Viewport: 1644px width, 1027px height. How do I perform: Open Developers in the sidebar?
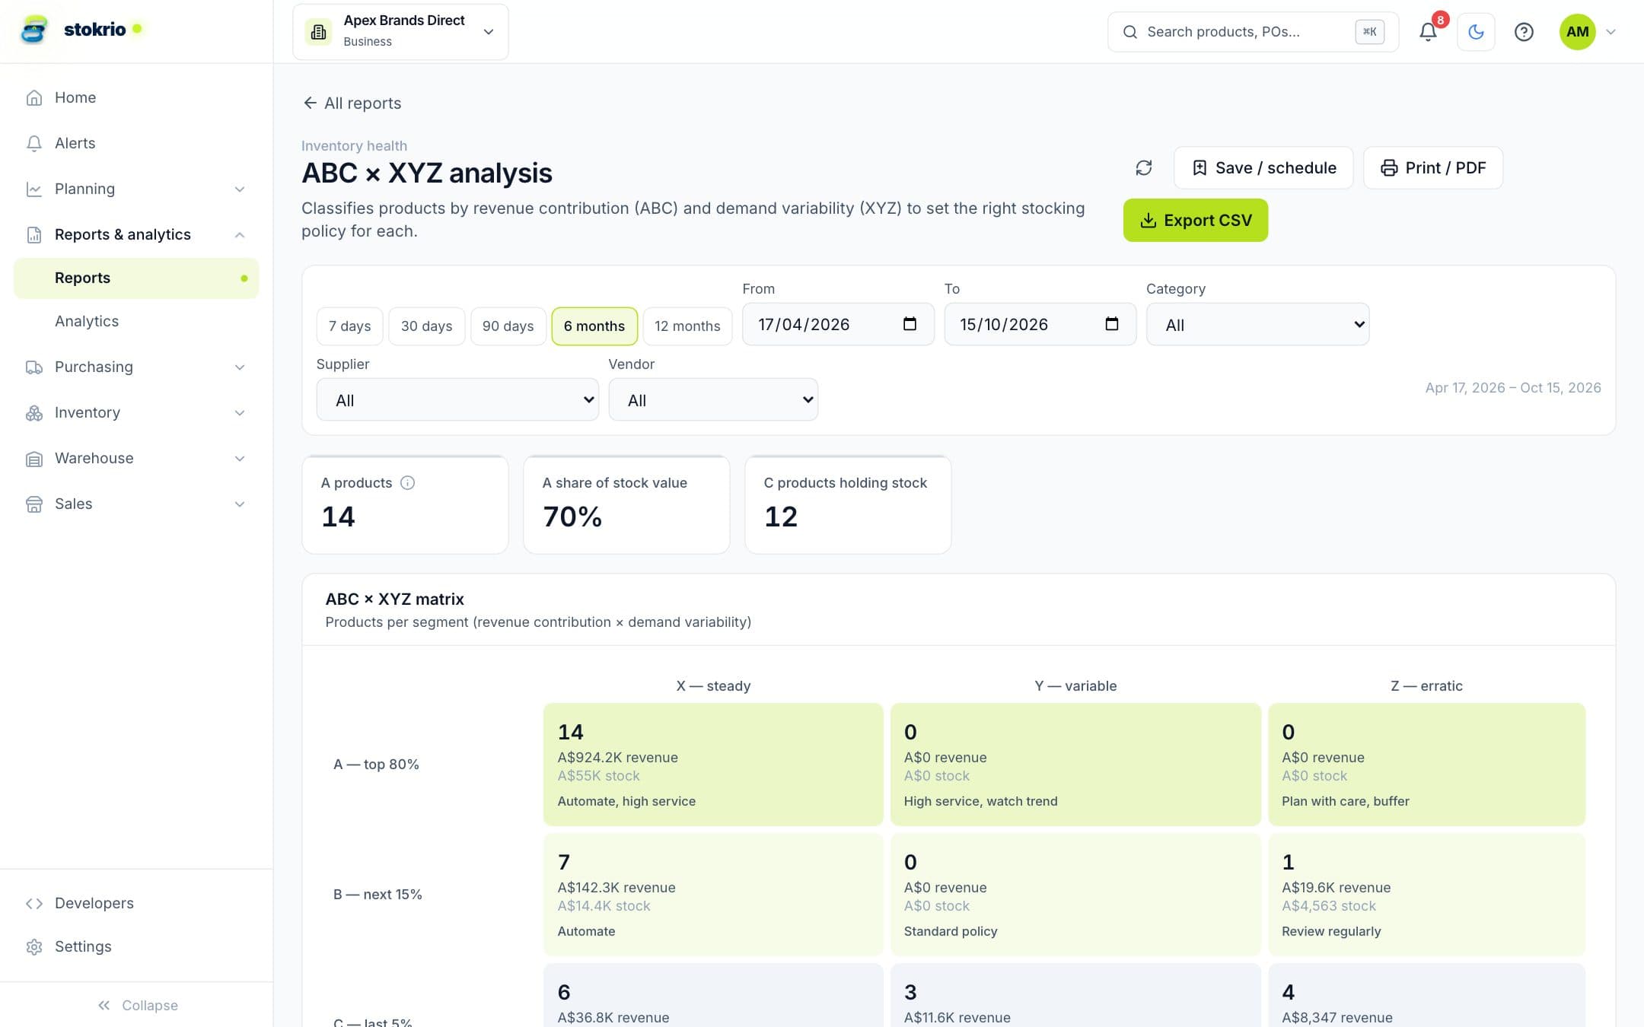click(136, 903)
